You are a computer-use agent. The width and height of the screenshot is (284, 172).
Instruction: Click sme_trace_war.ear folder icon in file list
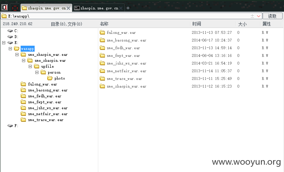point(102,78)
